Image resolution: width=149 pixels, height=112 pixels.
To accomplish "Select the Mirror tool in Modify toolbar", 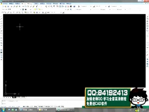I will (x=148, y=21).
